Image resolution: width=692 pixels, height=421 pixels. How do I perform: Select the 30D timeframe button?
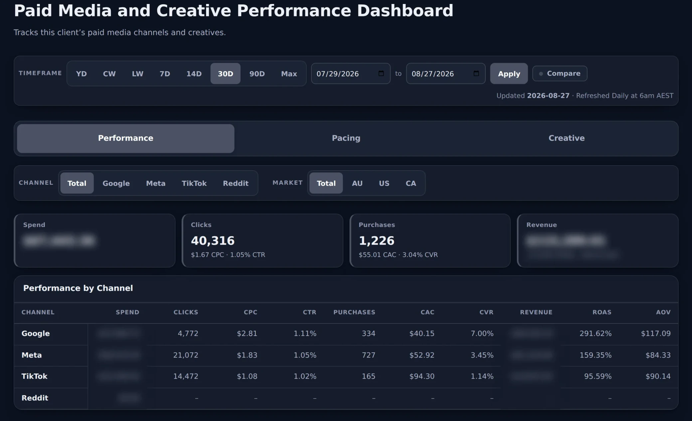pyautogui.click(x=225, y=74)
